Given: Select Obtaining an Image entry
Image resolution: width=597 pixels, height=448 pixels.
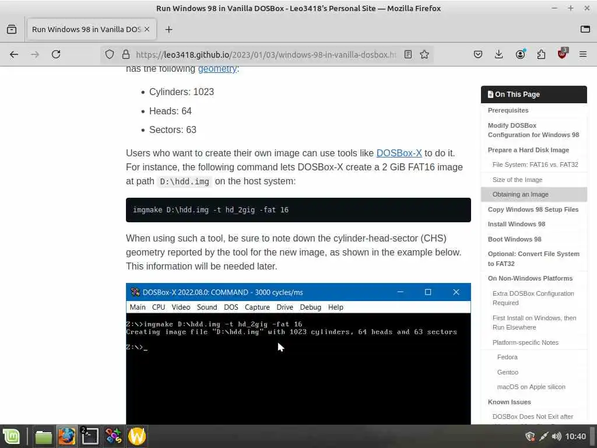Looking at the screenshot, I should pos(534,194).
